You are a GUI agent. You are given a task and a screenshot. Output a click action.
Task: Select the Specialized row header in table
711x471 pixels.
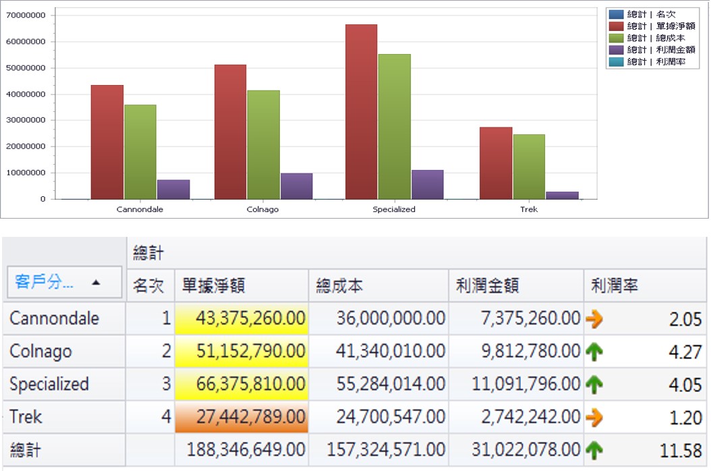[x=64, y=385]
